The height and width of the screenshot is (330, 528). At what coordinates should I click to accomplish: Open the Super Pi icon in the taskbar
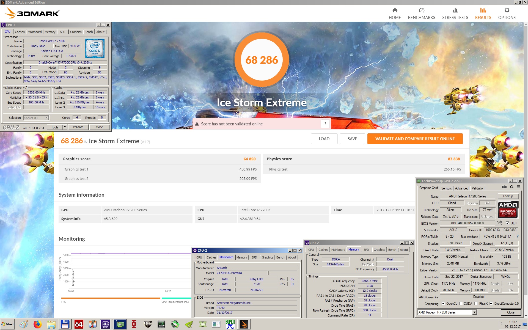(x=230, y=324)
